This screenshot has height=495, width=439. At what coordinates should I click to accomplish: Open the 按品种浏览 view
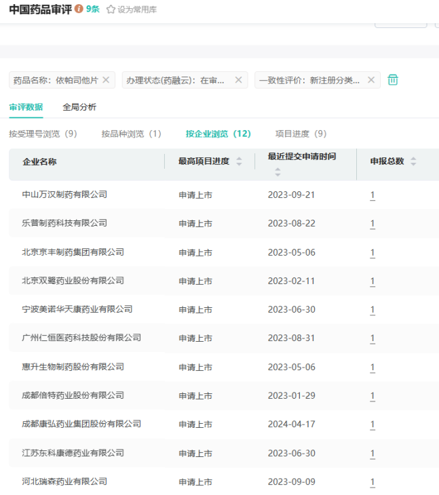(x=131, y=134)
